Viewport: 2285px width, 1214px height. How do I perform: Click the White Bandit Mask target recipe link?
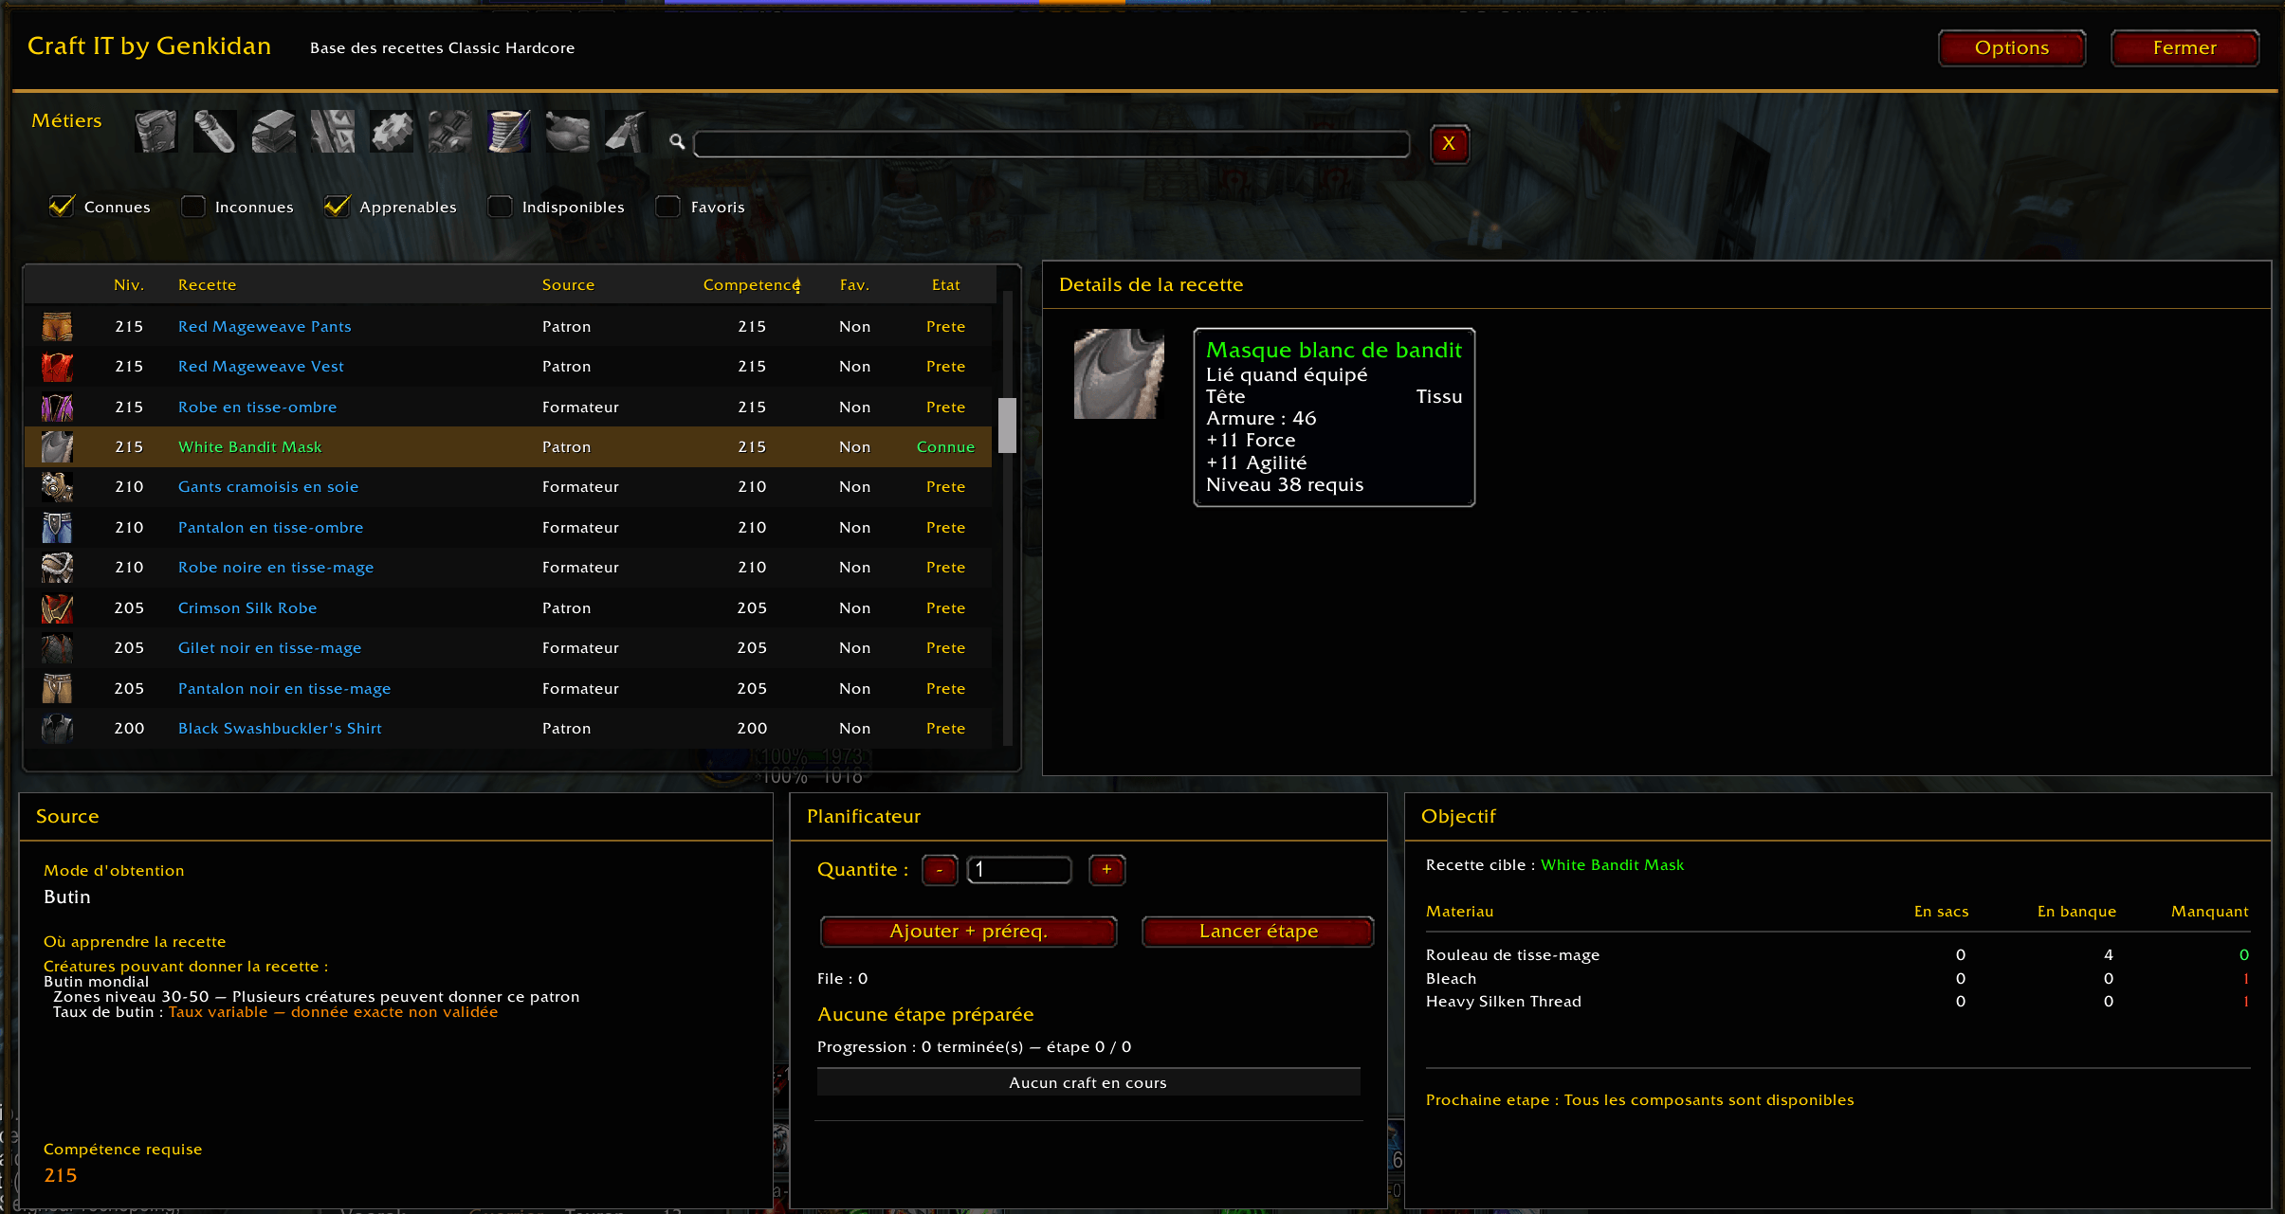1613,864
